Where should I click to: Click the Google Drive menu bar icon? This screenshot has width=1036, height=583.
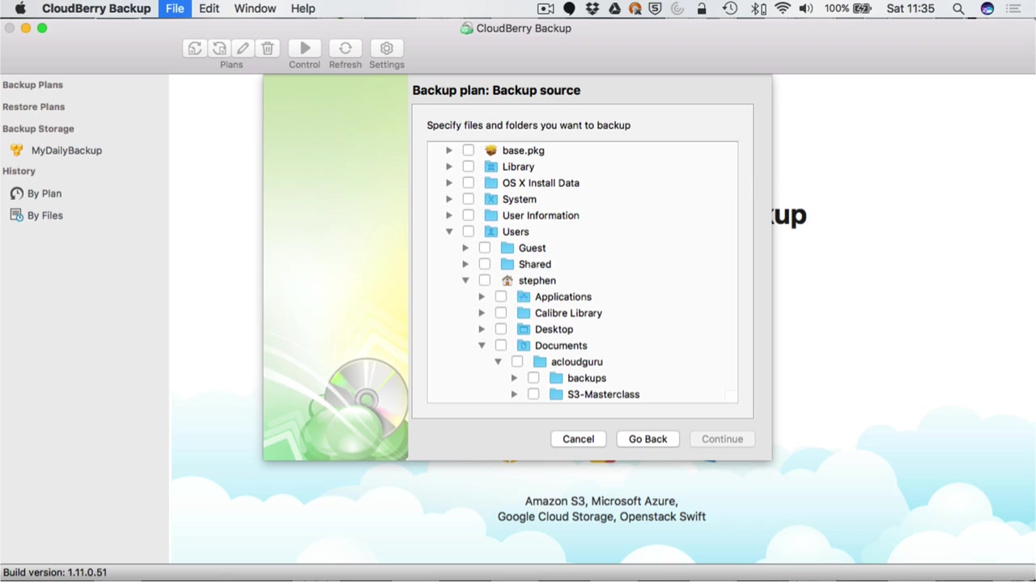click(614, 9)
